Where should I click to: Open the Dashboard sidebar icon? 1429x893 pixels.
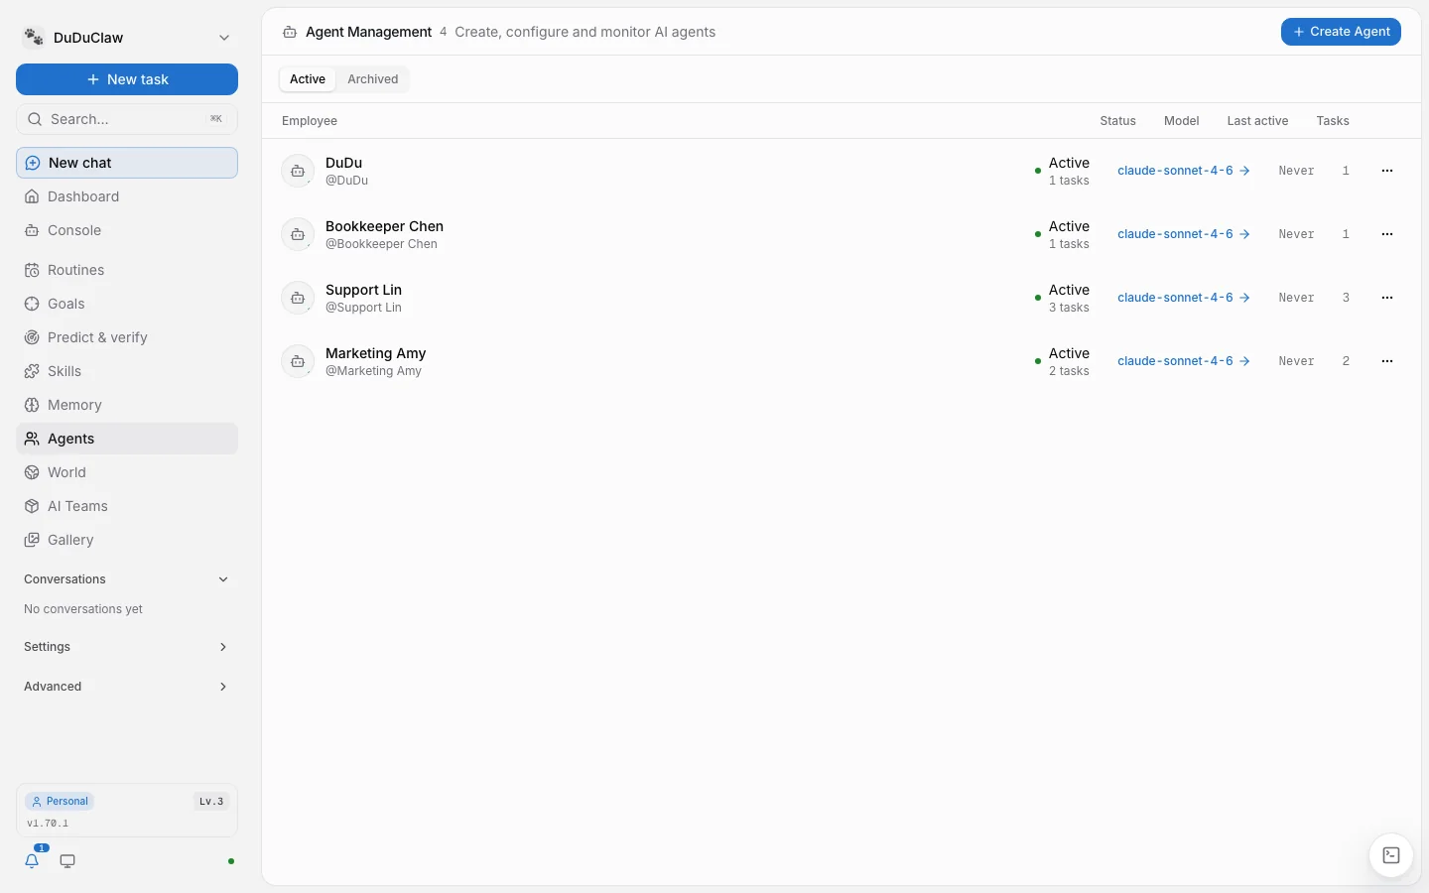tap(32, 196)
